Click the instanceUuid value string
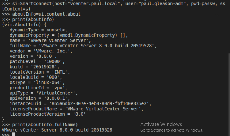This screenshot has width=230, height=136. click(102, 103)
